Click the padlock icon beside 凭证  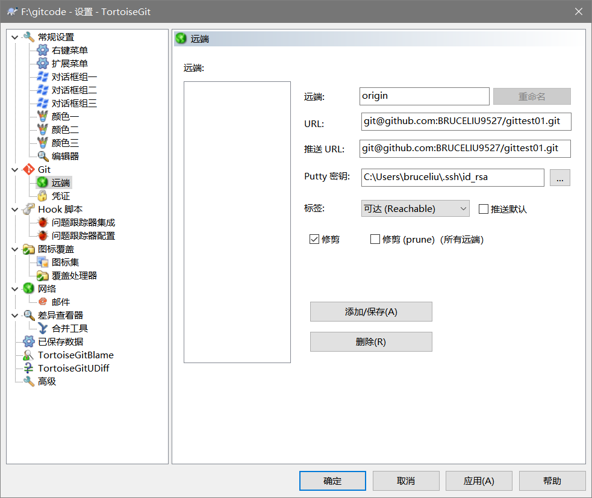pyautogui.click(x=43, y=196)
